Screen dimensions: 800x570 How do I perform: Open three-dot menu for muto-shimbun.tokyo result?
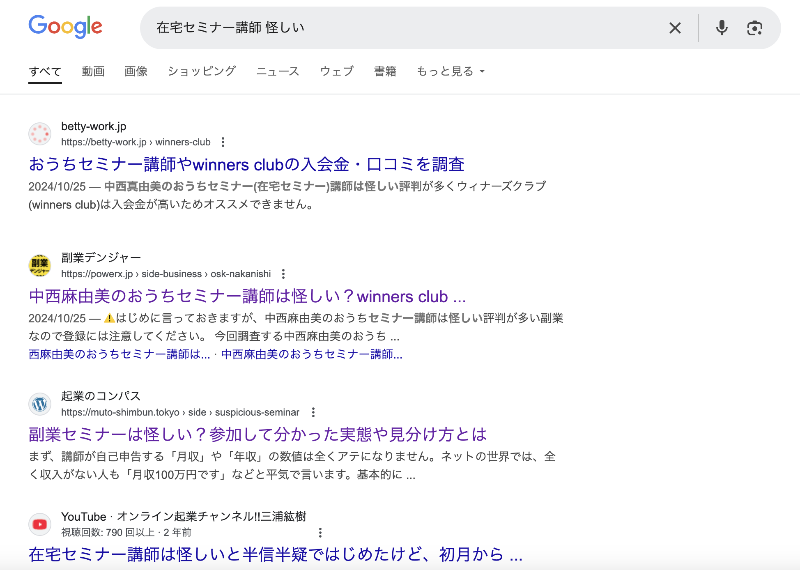coord(313,412)
